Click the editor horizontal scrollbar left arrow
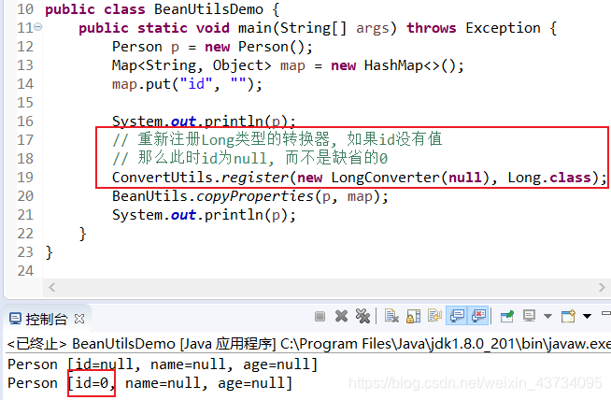 (51, 288)
